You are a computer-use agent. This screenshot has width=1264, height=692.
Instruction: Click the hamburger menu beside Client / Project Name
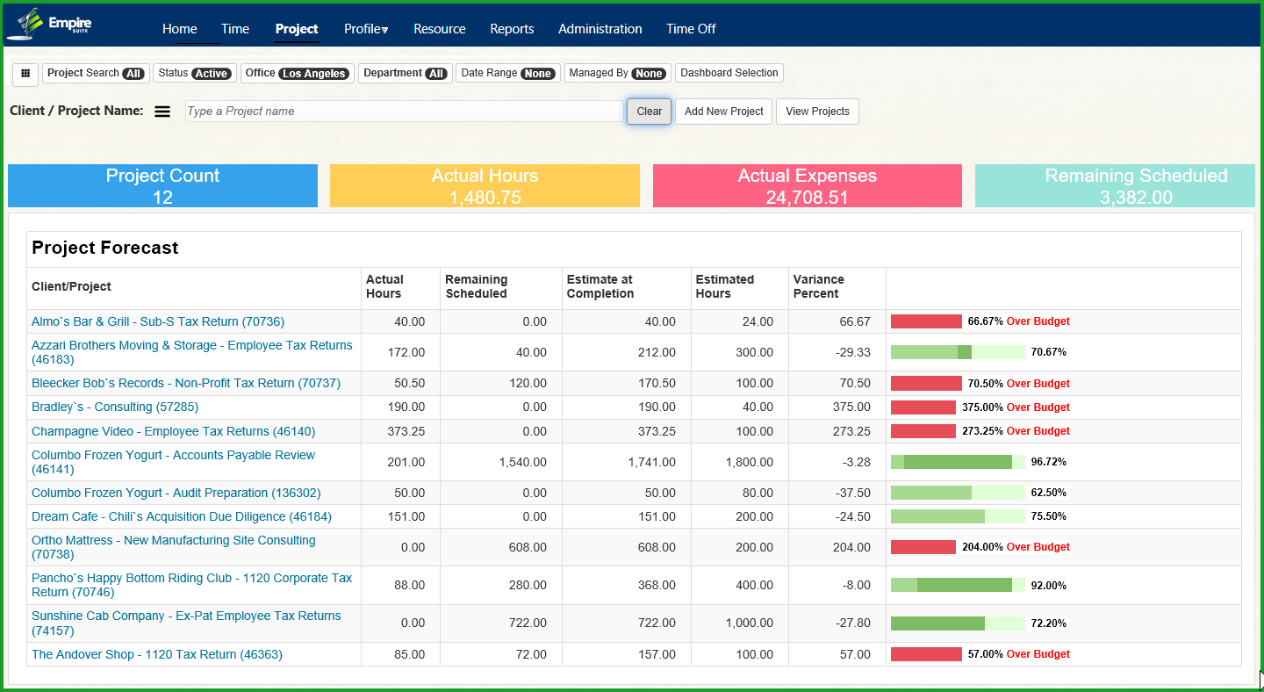162,112
